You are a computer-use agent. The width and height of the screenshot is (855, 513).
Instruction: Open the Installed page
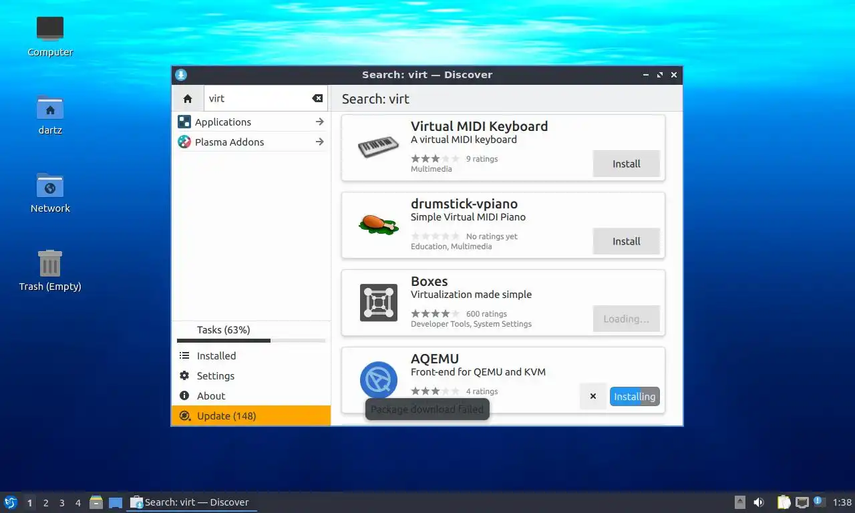[x=251, y=356]
